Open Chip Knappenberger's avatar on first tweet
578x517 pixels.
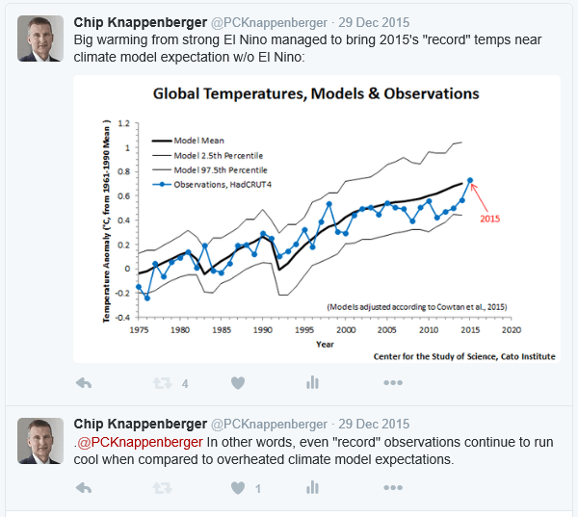[40, 38]
